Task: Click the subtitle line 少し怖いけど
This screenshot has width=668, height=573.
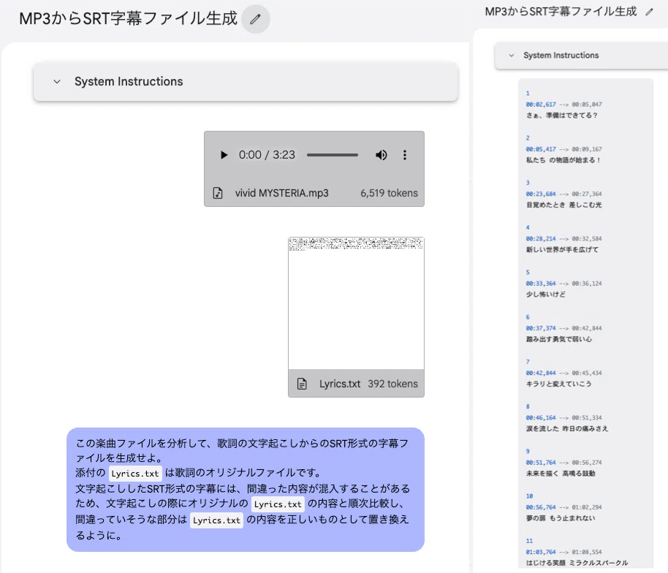Action: tap(545, 295)
